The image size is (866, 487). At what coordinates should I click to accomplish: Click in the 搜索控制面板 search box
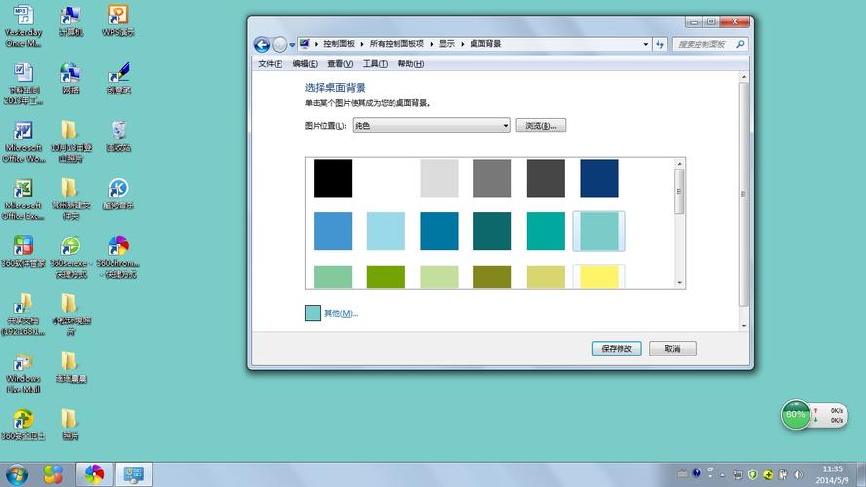click(703, 44)
